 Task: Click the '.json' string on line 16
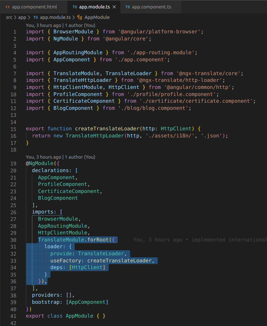click(212, 136)
